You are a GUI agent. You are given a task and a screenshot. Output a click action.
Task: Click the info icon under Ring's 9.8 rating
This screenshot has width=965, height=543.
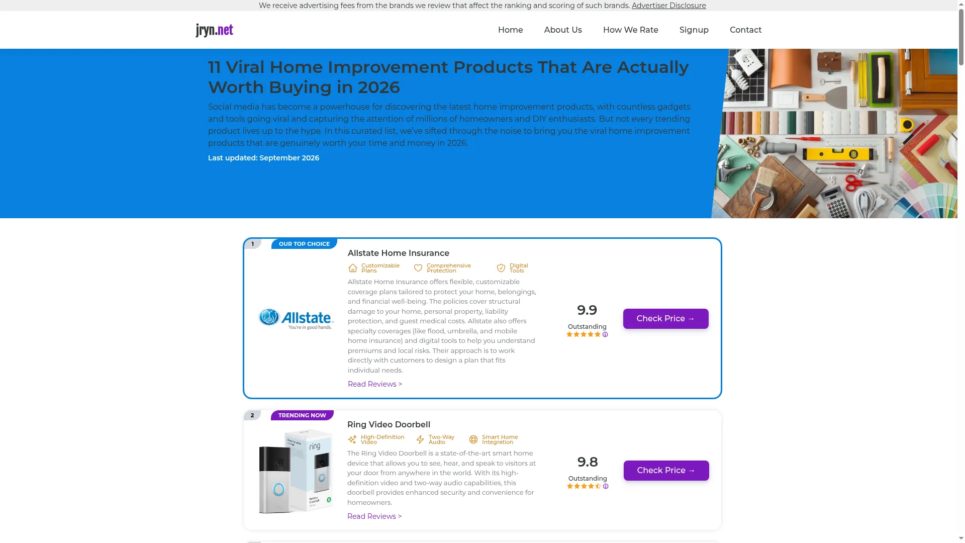pyautogui.click(x=606, y=486)
